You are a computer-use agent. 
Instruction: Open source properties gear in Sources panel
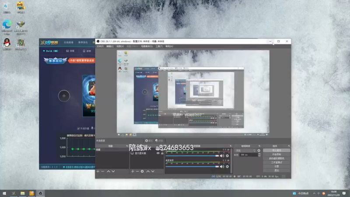click(142, 171)
